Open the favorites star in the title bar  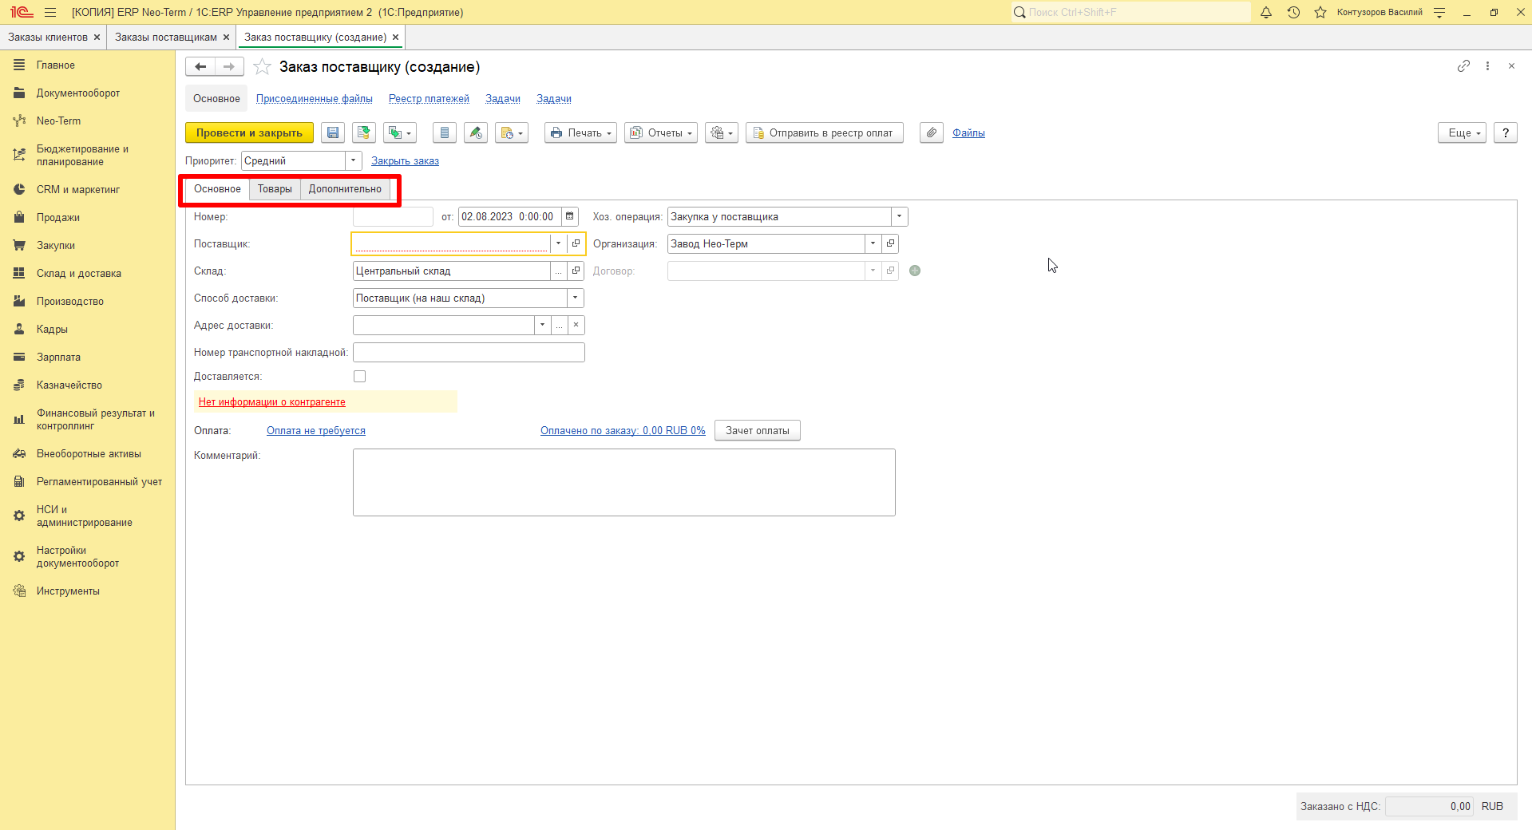(x=1320, y=12)
